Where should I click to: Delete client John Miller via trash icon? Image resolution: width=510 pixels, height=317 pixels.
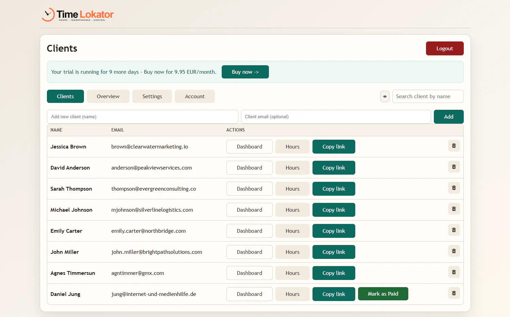(454, 251)
